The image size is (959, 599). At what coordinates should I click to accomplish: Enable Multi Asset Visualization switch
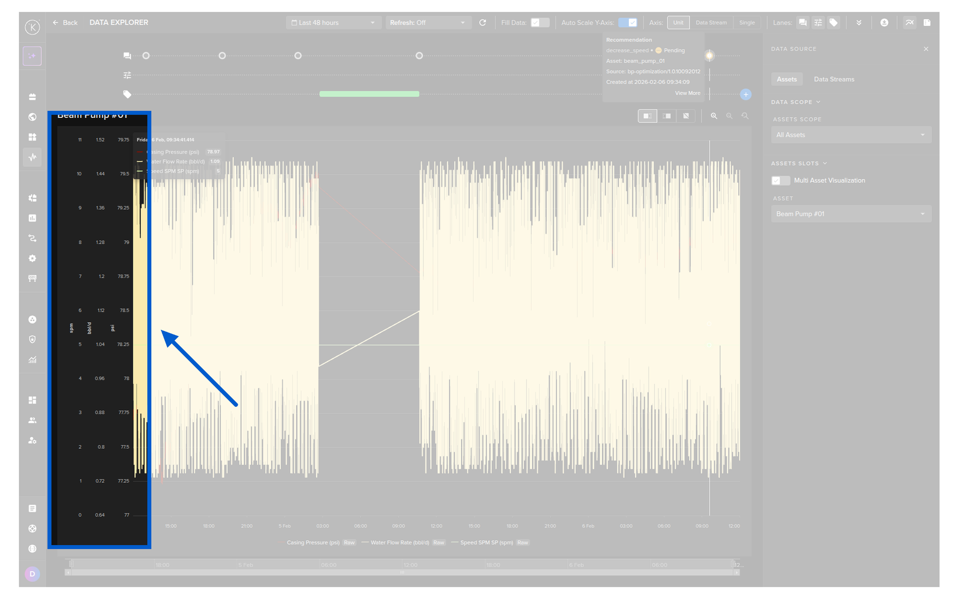pos(780,180)
